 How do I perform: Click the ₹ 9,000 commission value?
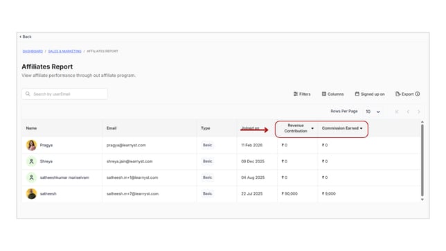pos(329,193)
